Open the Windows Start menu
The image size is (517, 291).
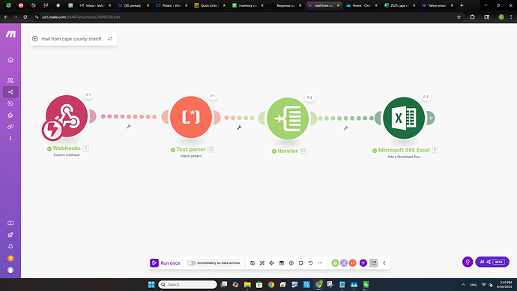click(151, 284)
